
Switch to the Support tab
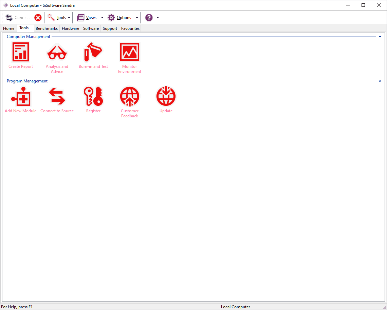pyautogui.click(x=110, y=28)
